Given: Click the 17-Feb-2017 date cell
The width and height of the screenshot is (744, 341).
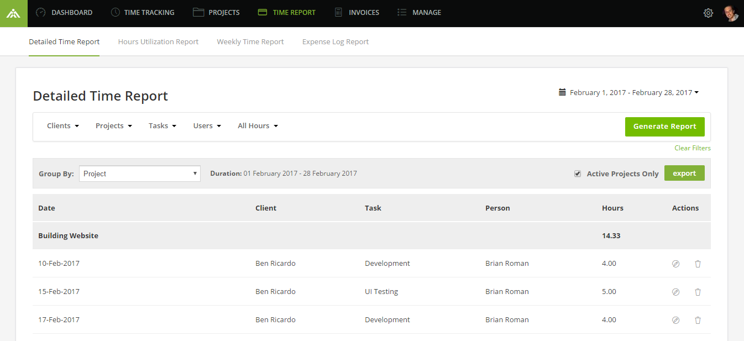Looking at the screenshot, I should tap(59, 319).
